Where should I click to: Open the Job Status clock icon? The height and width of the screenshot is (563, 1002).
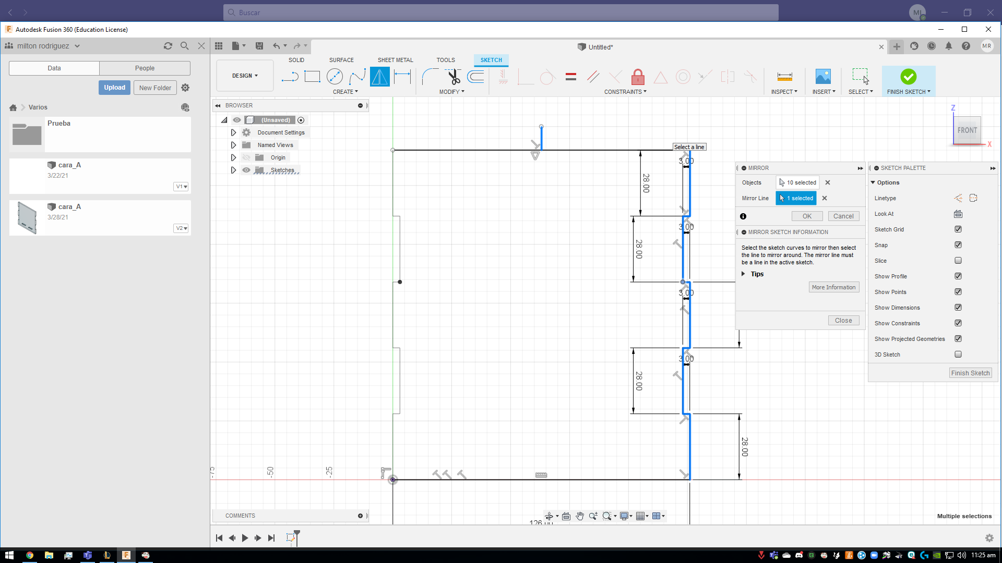[x=932, y=46]
